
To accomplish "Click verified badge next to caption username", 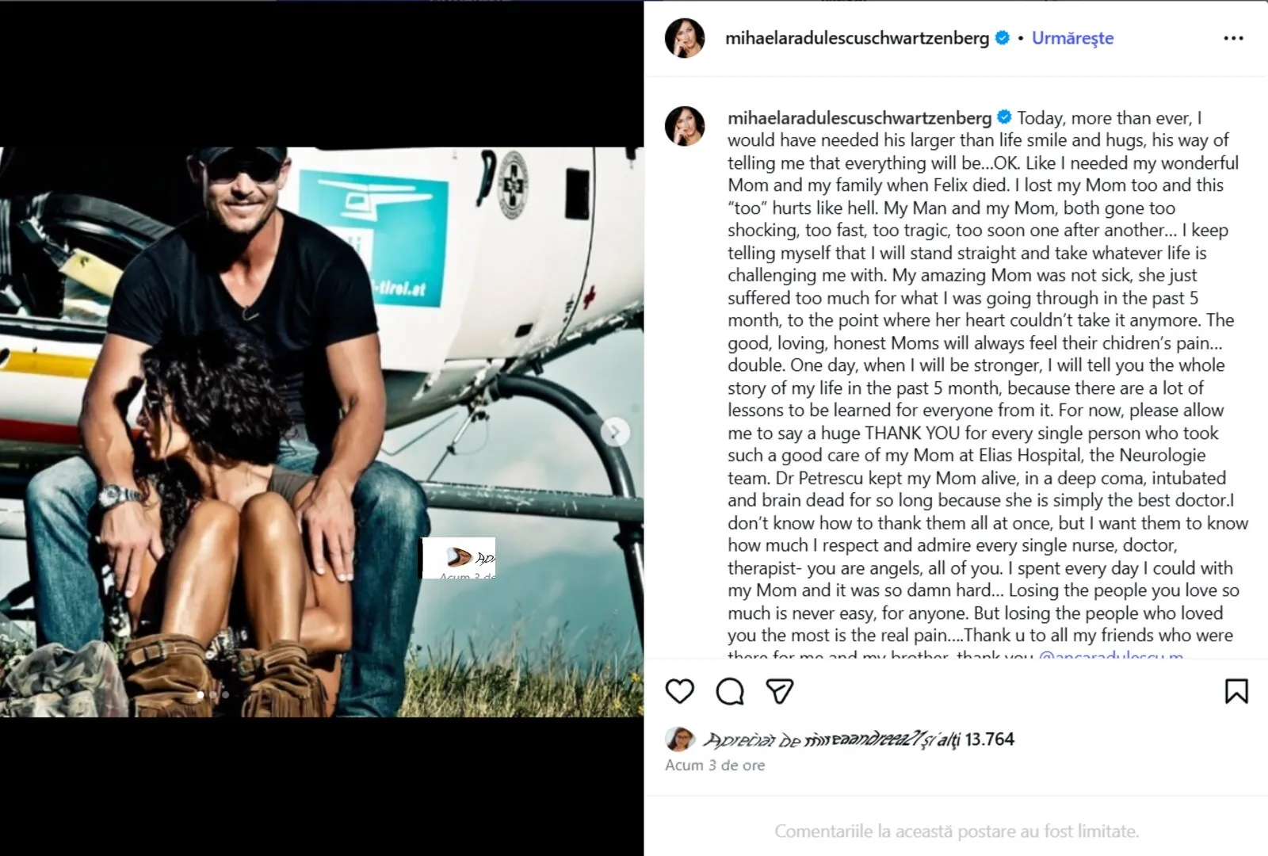I will (x=1004, y=117).
